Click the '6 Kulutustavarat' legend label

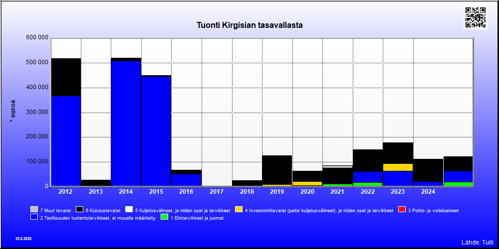(103, 210)
